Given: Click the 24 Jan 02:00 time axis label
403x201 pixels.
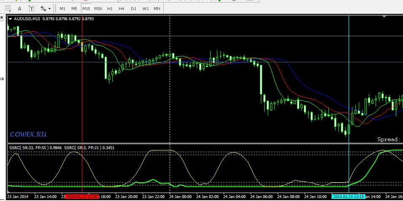Looking at the screenshot, I should 208,197.
